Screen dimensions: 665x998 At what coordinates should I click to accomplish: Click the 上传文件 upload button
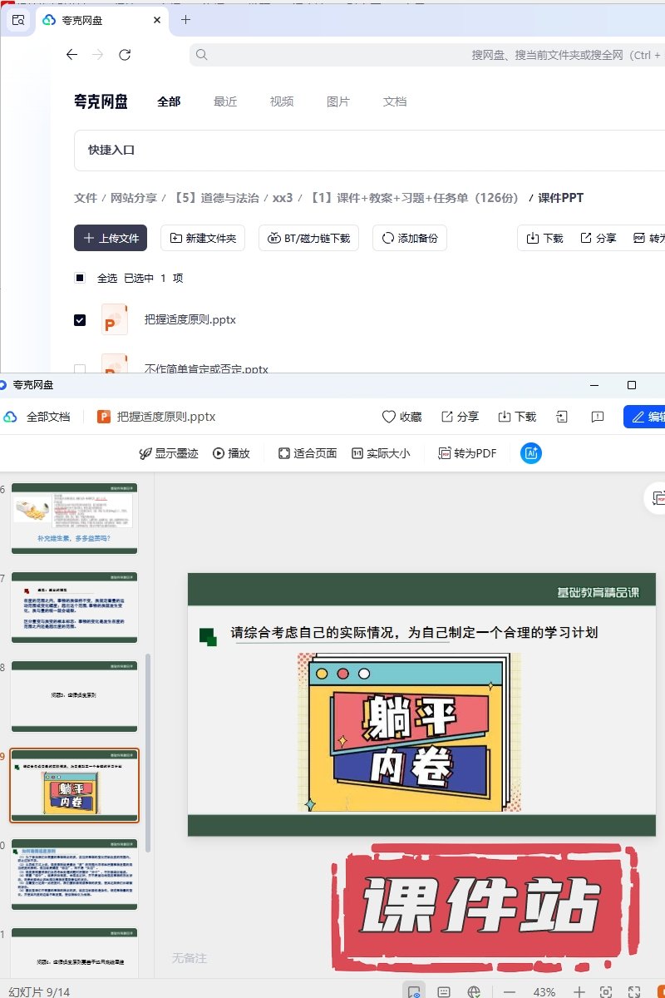(111, 238)
